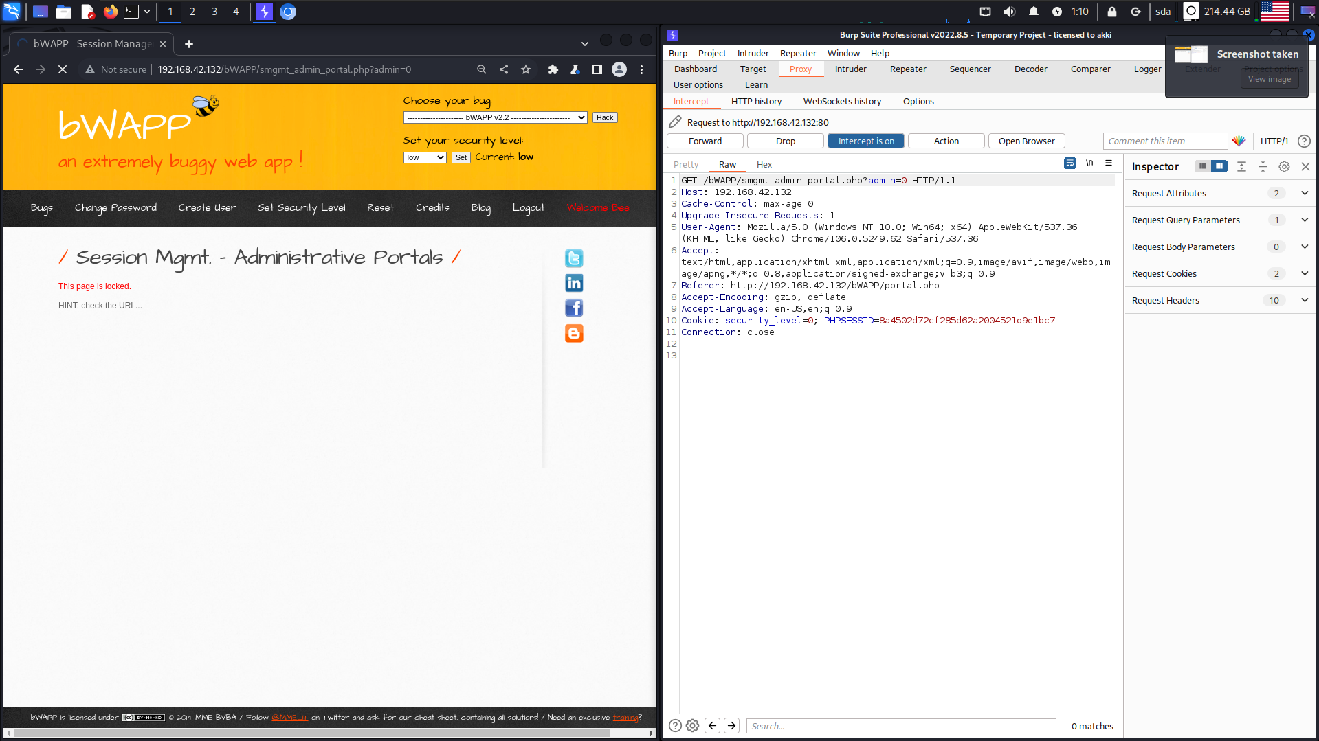Drop the intercepted request

coord(785,141)
